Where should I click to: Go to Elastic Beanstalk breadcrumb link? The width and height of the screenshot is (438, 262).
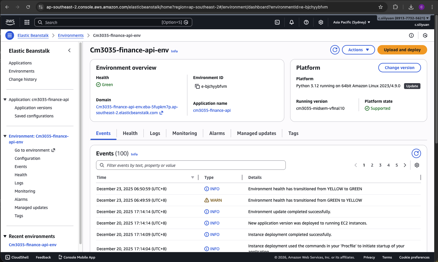(x=33, y=35)
